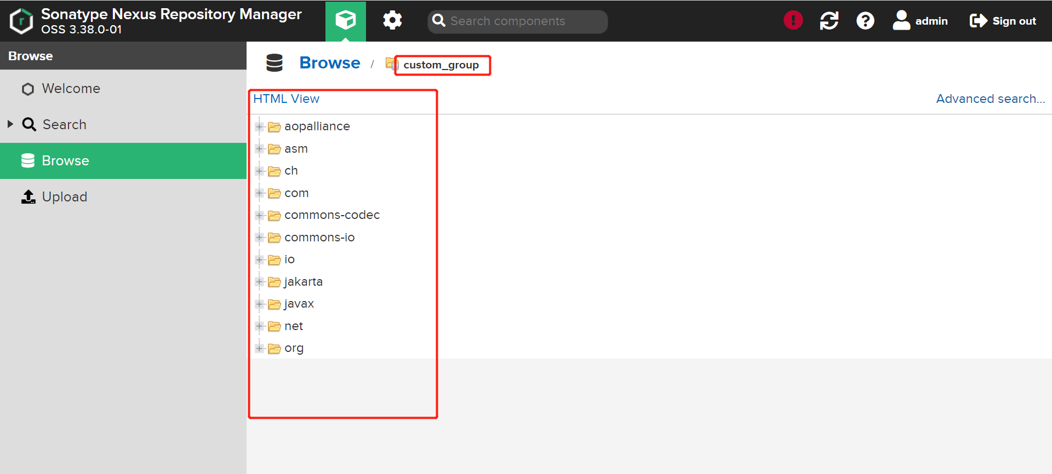
Task: Click the net folder icon
Action: [274, 326]
